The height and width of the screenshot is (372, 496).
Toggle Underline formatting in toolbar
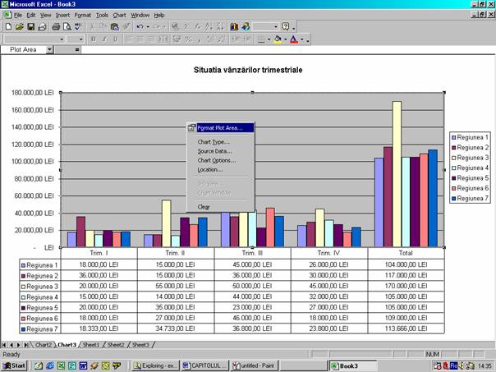114,39
